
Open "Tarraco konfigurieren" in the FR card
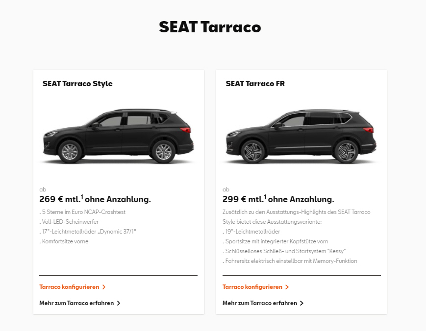tap(252, 287)
